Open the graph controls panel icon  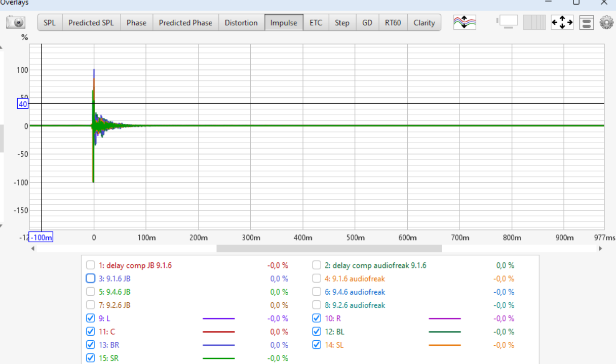[586, 23]
